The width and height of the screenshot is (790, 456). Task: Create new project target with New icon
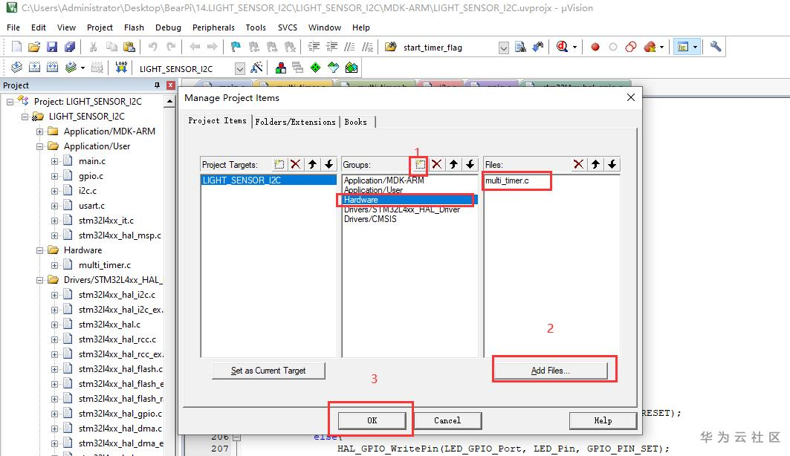click(279, 164)
